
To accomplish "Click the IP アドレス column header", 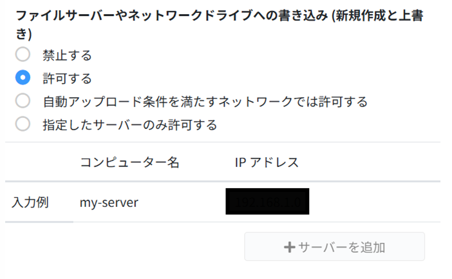I will pyautogui.click(x=267, y=162).
